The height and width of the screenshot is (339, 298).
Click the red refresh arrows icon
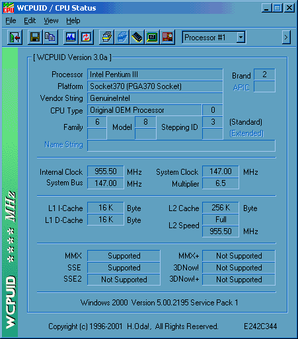tap(86, 37)
